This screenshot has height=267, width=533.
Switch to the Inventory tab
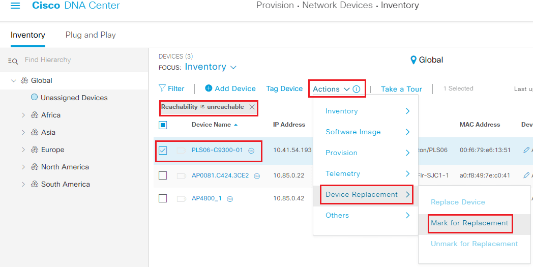pyautogui.click(x=28, y=35)
